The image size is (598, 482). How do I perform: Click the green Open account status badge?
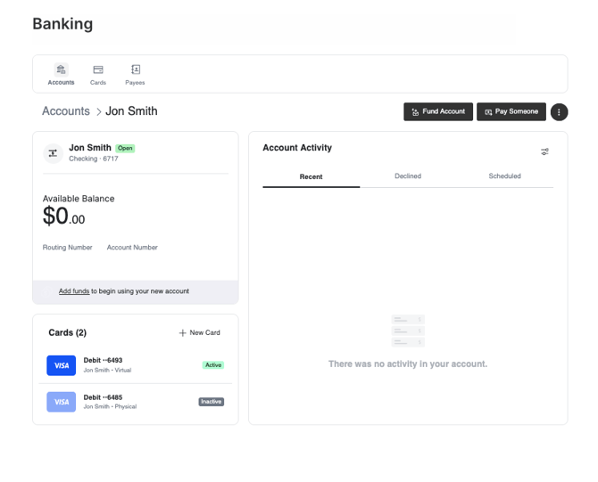point(125,149)
